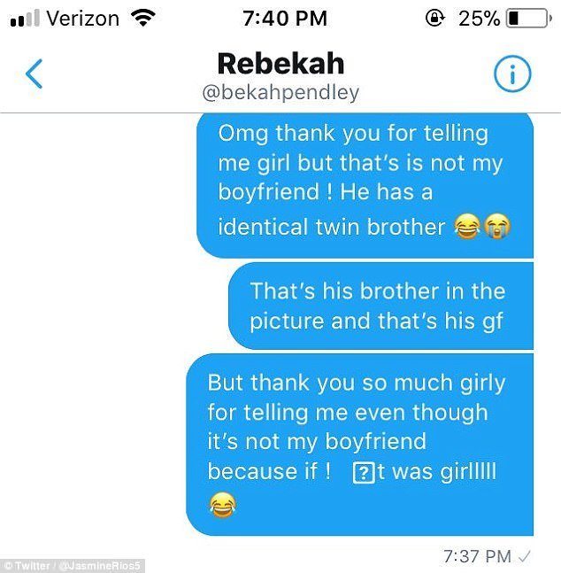Viewport: 561px width, 573px height.
Task: Tap the blue back chevron arrow
Action: [x=34, y=74]
